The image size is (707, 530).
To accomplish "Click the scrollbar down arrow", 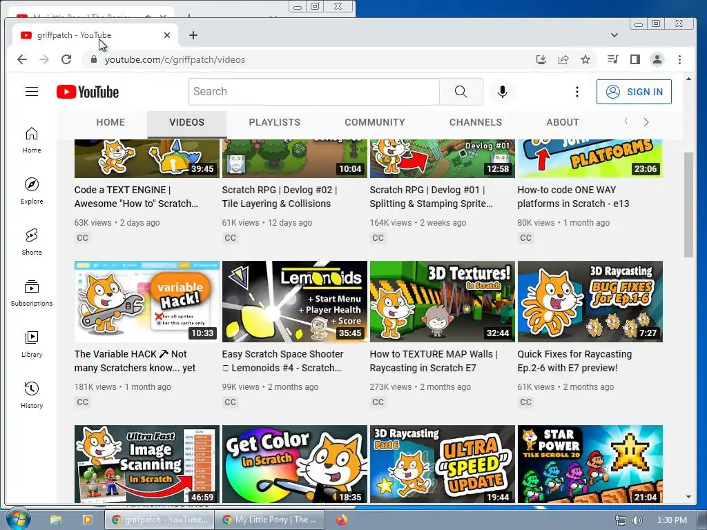I will point(688,497).
